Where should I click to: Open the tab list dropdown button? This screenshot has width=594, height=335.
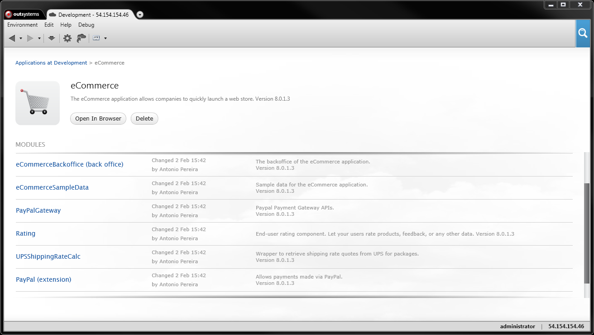(x=140, y=14)
